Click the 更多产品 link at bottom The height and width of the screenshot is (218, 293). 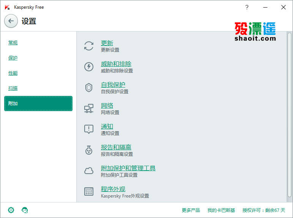(x=191, y=210)
